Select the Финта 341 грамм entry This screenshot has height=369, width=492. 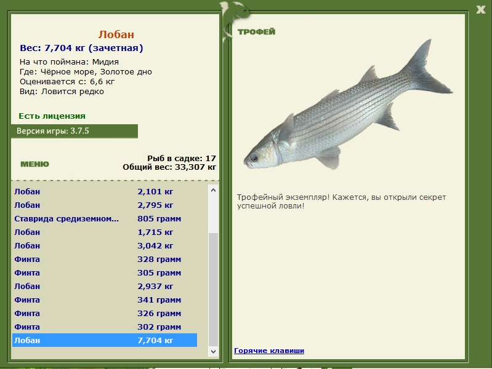[x=105, y=300]
